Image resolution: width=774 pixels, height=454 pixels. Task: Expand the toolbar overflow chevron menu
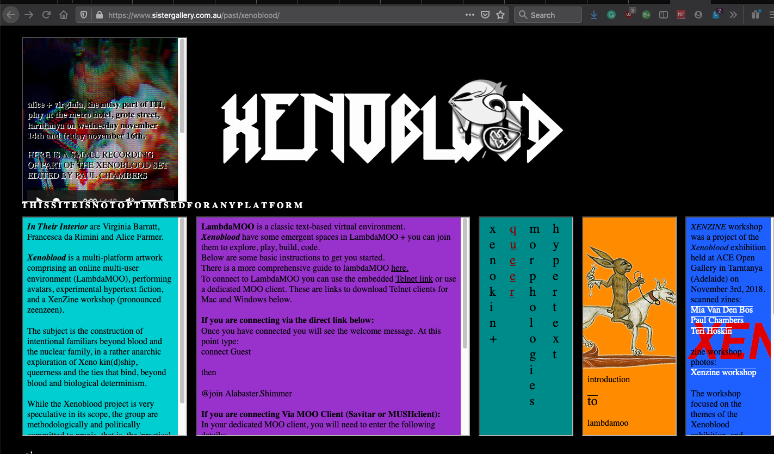point(734,15)
